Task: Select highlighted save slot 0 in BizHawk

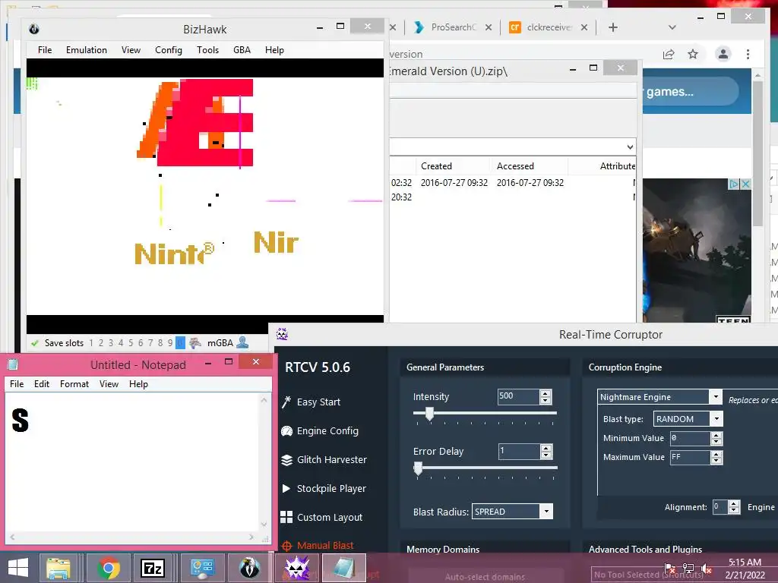Action: [180, 342]
